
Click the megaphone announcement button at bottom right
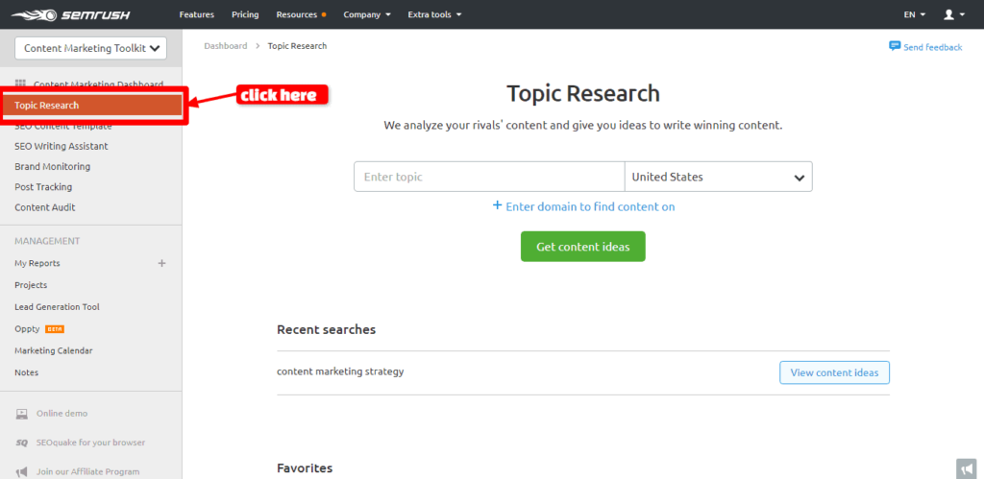[966, 469]
